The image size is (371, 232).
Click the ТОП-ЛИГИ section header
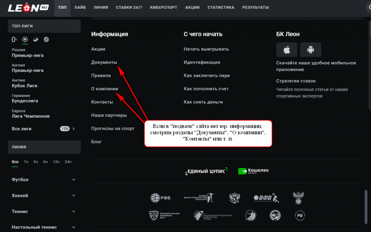point(44,26)
